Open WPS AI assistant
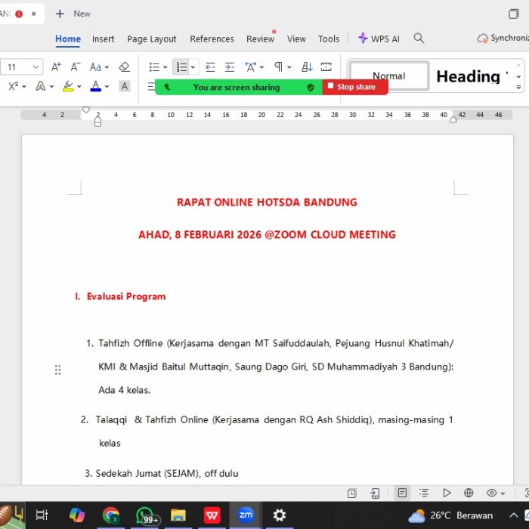The width and height of the screenshot is (529, 529). point(379,39)
